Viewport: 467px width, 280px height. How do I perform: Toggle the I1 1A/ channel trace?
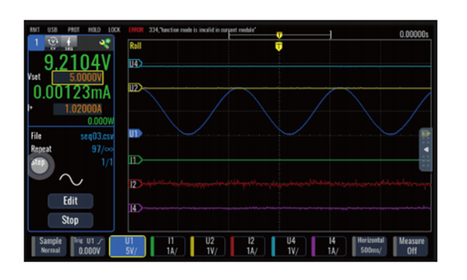pyautogui.click(x=168, y=245)
